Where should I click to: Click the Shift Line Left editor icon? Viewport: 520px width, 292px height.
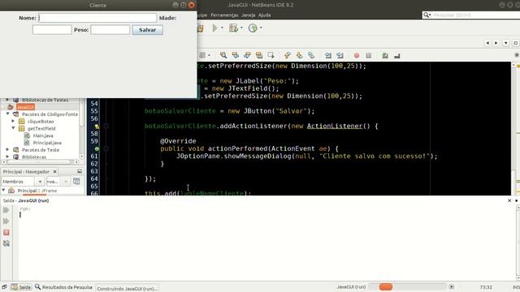pyautogui.click(x=328, y=55)
